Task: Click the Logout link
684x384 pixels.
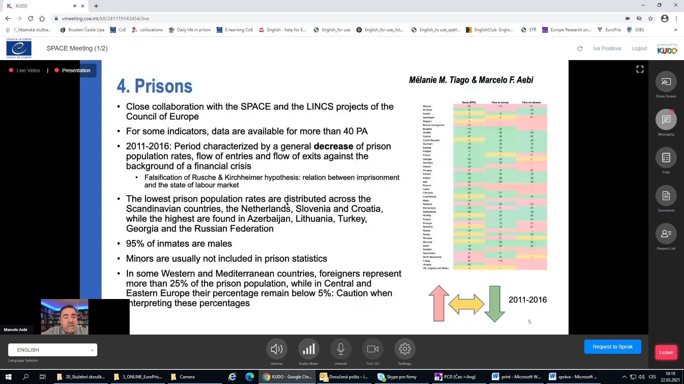Action: (639, 48)
